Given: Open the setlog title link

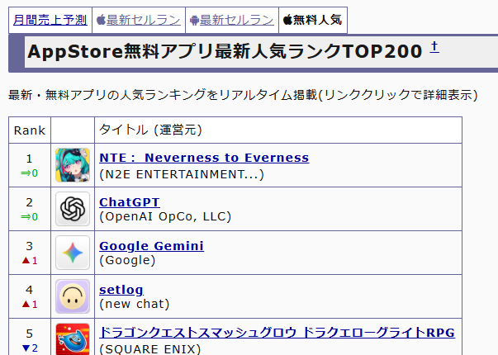Looking at the screenshot, I should pyautogui.click(x=121, y=289).
